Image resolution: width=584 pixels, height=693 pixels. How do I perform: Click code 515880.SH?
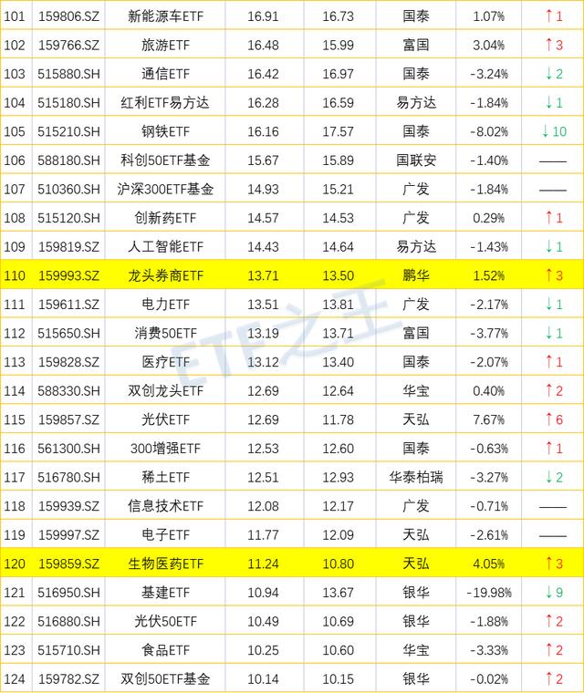68,74
